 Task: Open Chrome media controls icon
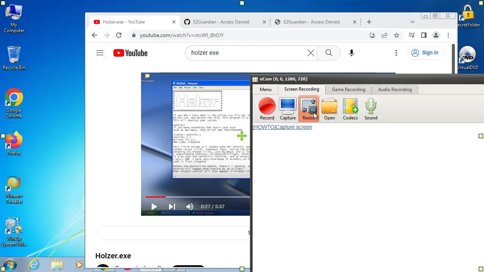411,35
